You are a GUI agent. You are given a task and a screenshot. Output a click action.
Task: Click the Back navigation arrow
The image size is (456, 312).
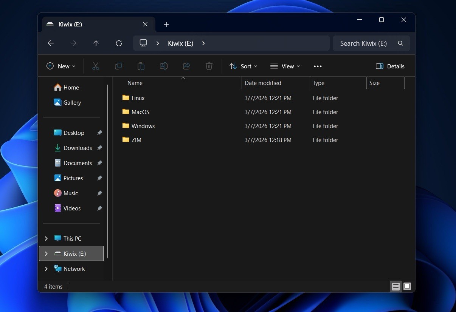point(51,43)
